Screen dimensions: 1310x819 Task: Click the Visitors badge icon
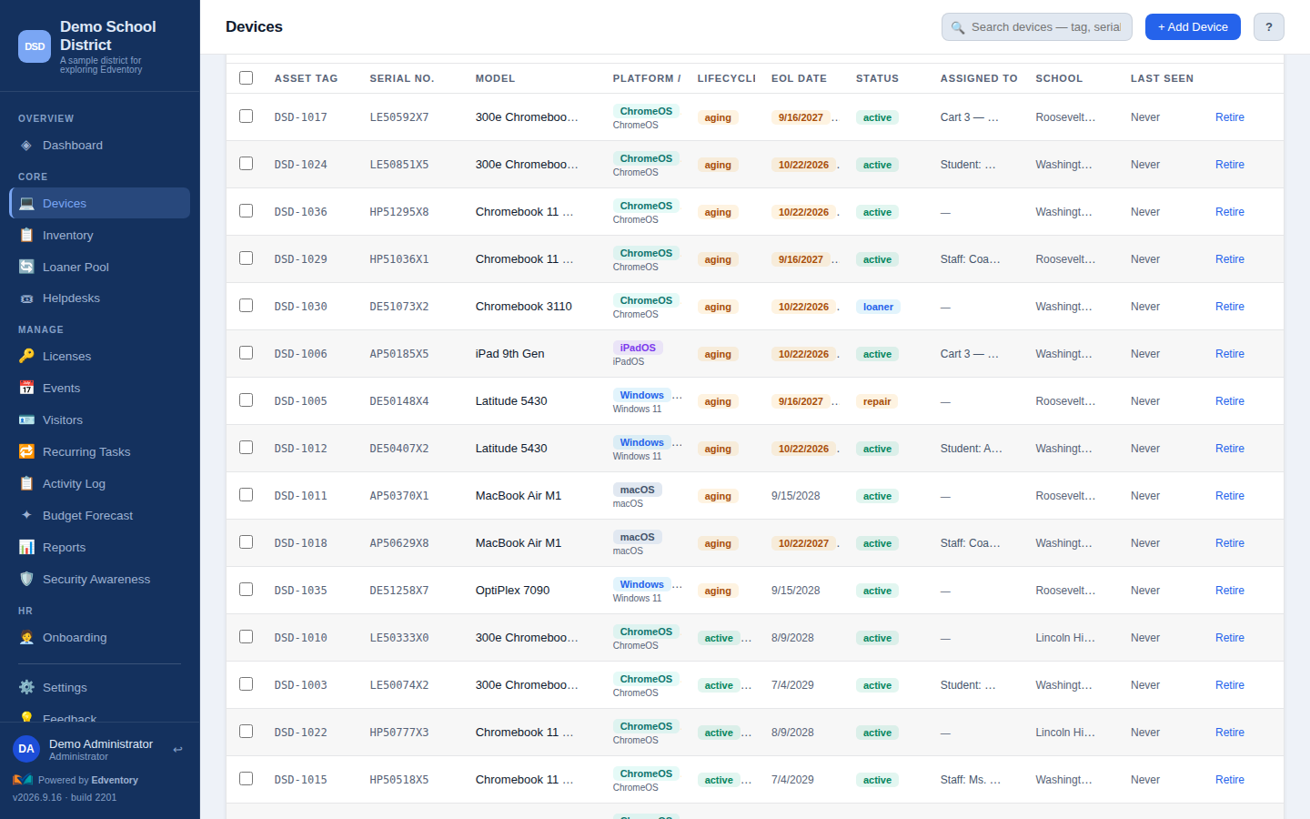tap(26, 420)
